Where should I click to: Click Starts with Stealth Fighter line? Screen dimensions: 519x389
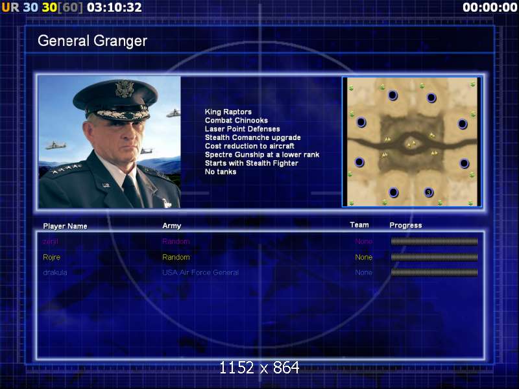point(252,163)
